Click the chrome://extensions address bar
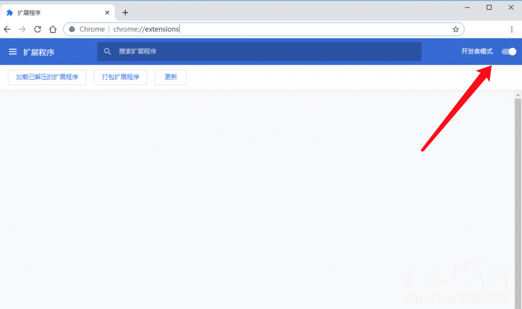The image size is (522, 309). (264, 29)
